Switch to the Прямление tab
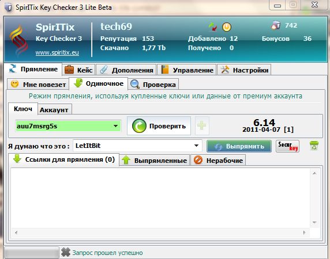 tap(33, 69)
